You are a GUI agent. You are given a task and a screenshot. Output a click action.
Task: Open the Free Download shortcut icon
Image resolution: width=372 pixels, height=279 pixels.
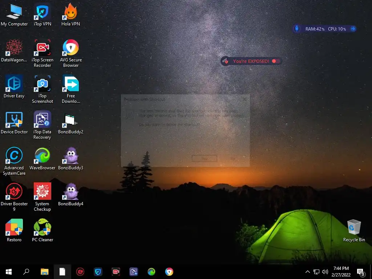coord(71,90)
